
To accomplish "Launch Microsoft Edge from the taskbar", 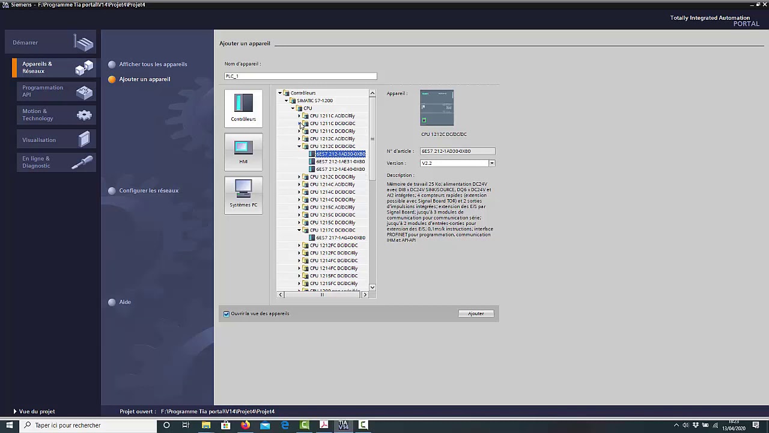I will coord(285,425).
